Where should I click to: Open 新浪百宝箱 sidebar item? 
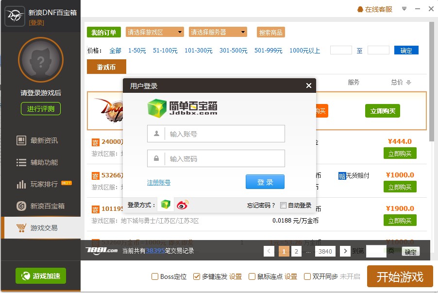(41, 206)
